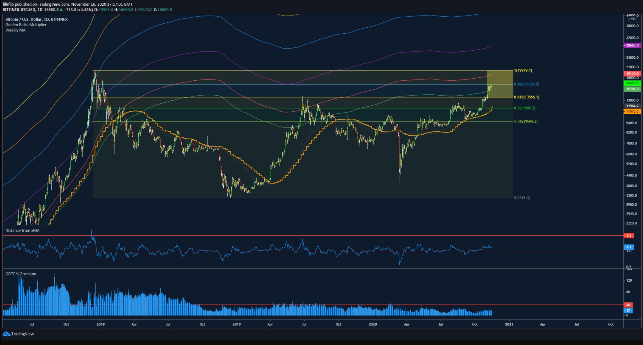This screenshot has height=345, width=643.
Task: Click the 0.786(16386.5) Fibonacci level label
Action: [527, 84]
